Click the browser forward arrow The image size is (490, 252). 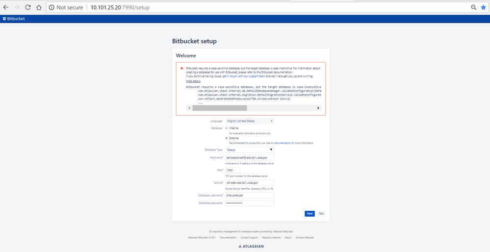[x=17, y=7]
